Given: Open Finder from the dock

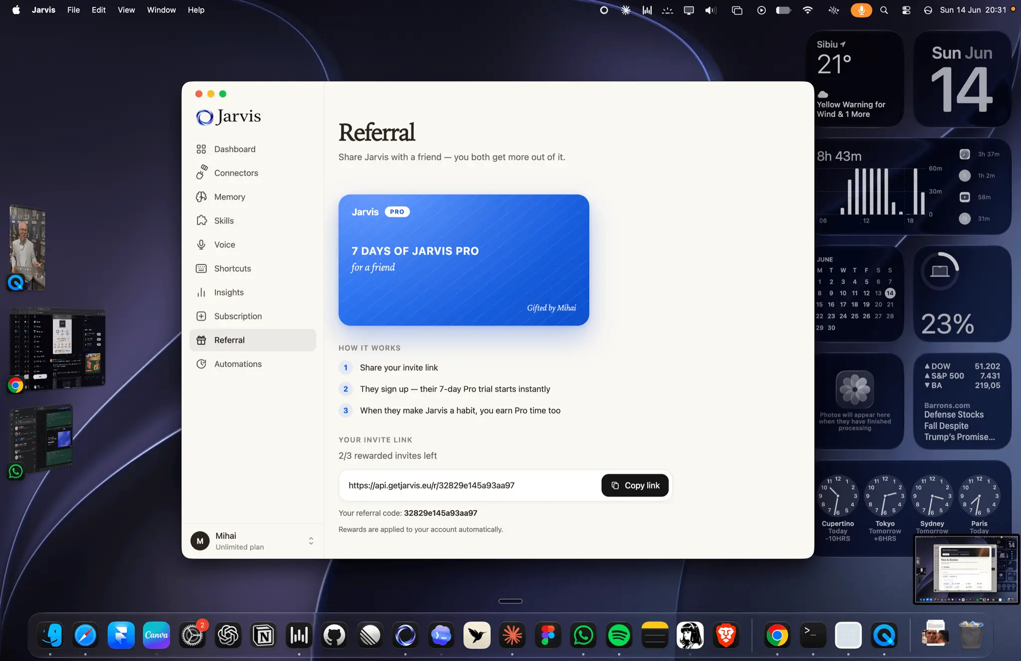Looking at the screenshot, I should [x=50, y=635].
